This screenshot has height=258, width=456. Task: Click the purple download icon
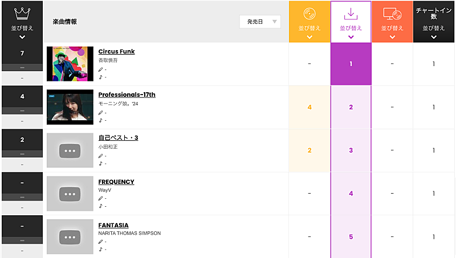click(351, 13)
